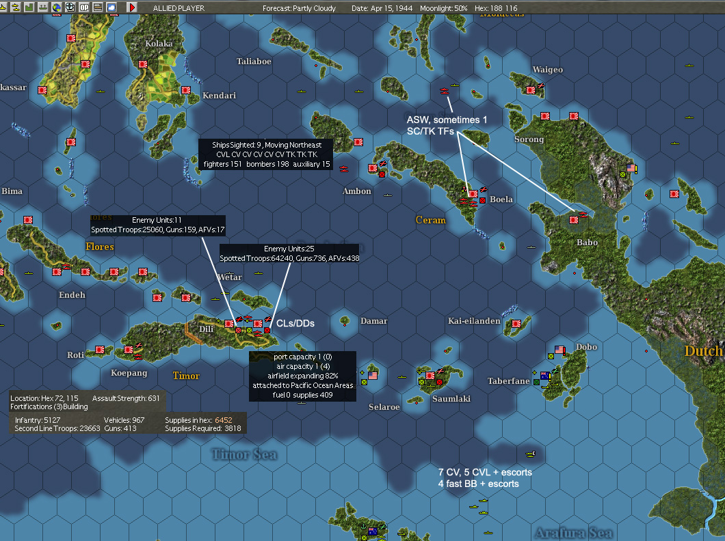Click the Hex: 188 116 coordinate readout
The height and width of the screenshot is (541, 725).
(496, 8)
